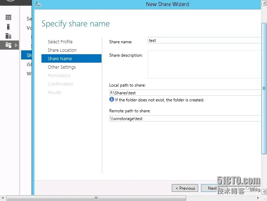Image resolution: width=267 pixels, height=201 pixels.
Task: Open the Confirmation step
Action: [x=60, y=84]
